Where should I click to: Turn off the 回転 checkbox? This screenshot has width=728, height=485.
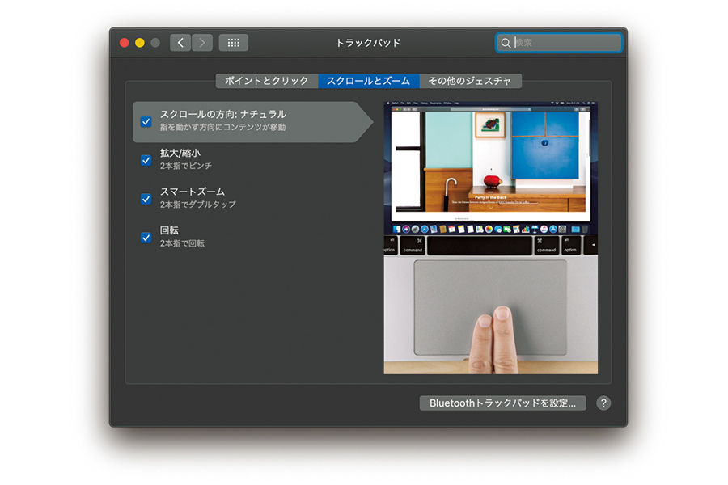click(146, 238)
